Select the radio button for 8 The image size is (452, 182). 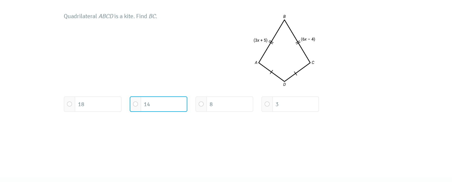[201, 104]
